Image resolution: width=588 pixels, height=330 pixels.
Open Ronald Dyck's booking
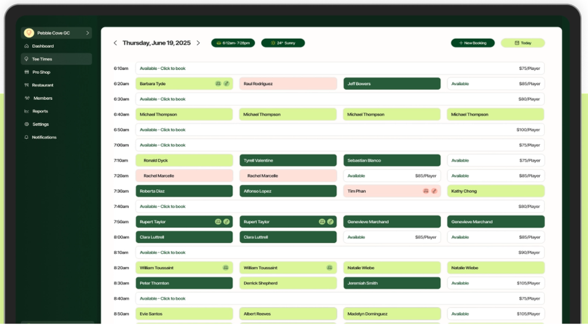coord(184,161)
